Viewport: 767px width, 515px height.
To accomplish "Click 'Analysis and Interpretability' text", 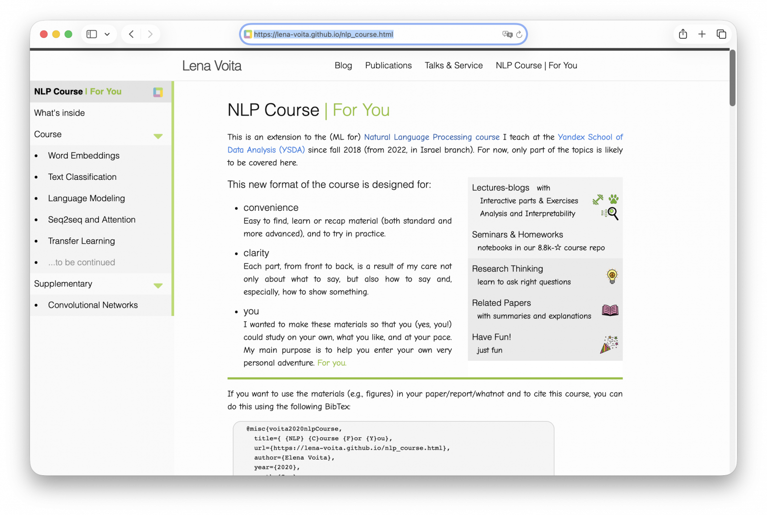I will click(528, 214).
